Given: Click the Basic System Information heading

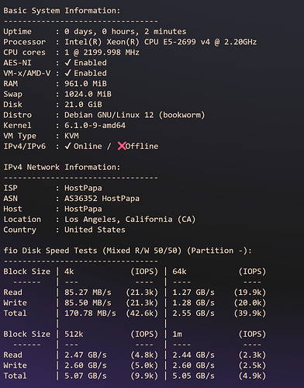Looking at the screenshot, I should [62, 11].
